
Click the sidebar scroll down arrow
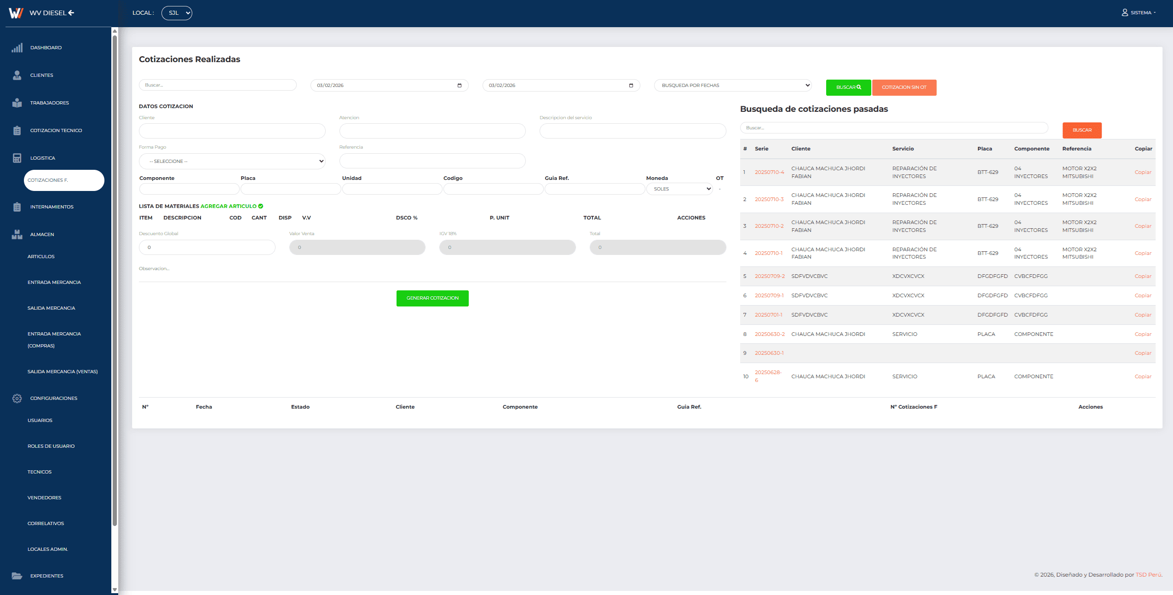(115, 589)
